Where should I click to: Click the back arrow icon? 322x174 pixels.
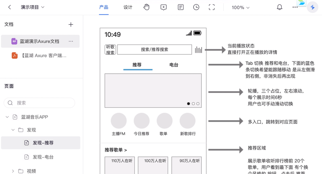tap(10, 7)
